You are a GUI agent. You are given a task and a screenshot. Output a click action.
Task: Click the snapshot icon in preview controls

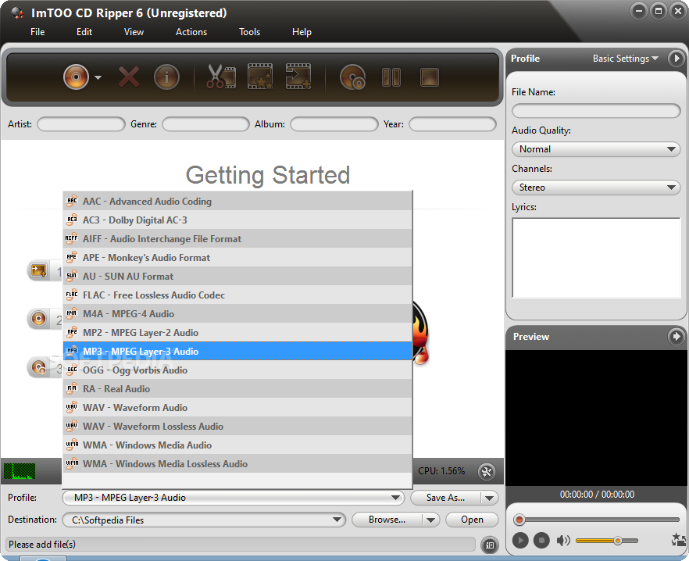(x=678, y=541)
